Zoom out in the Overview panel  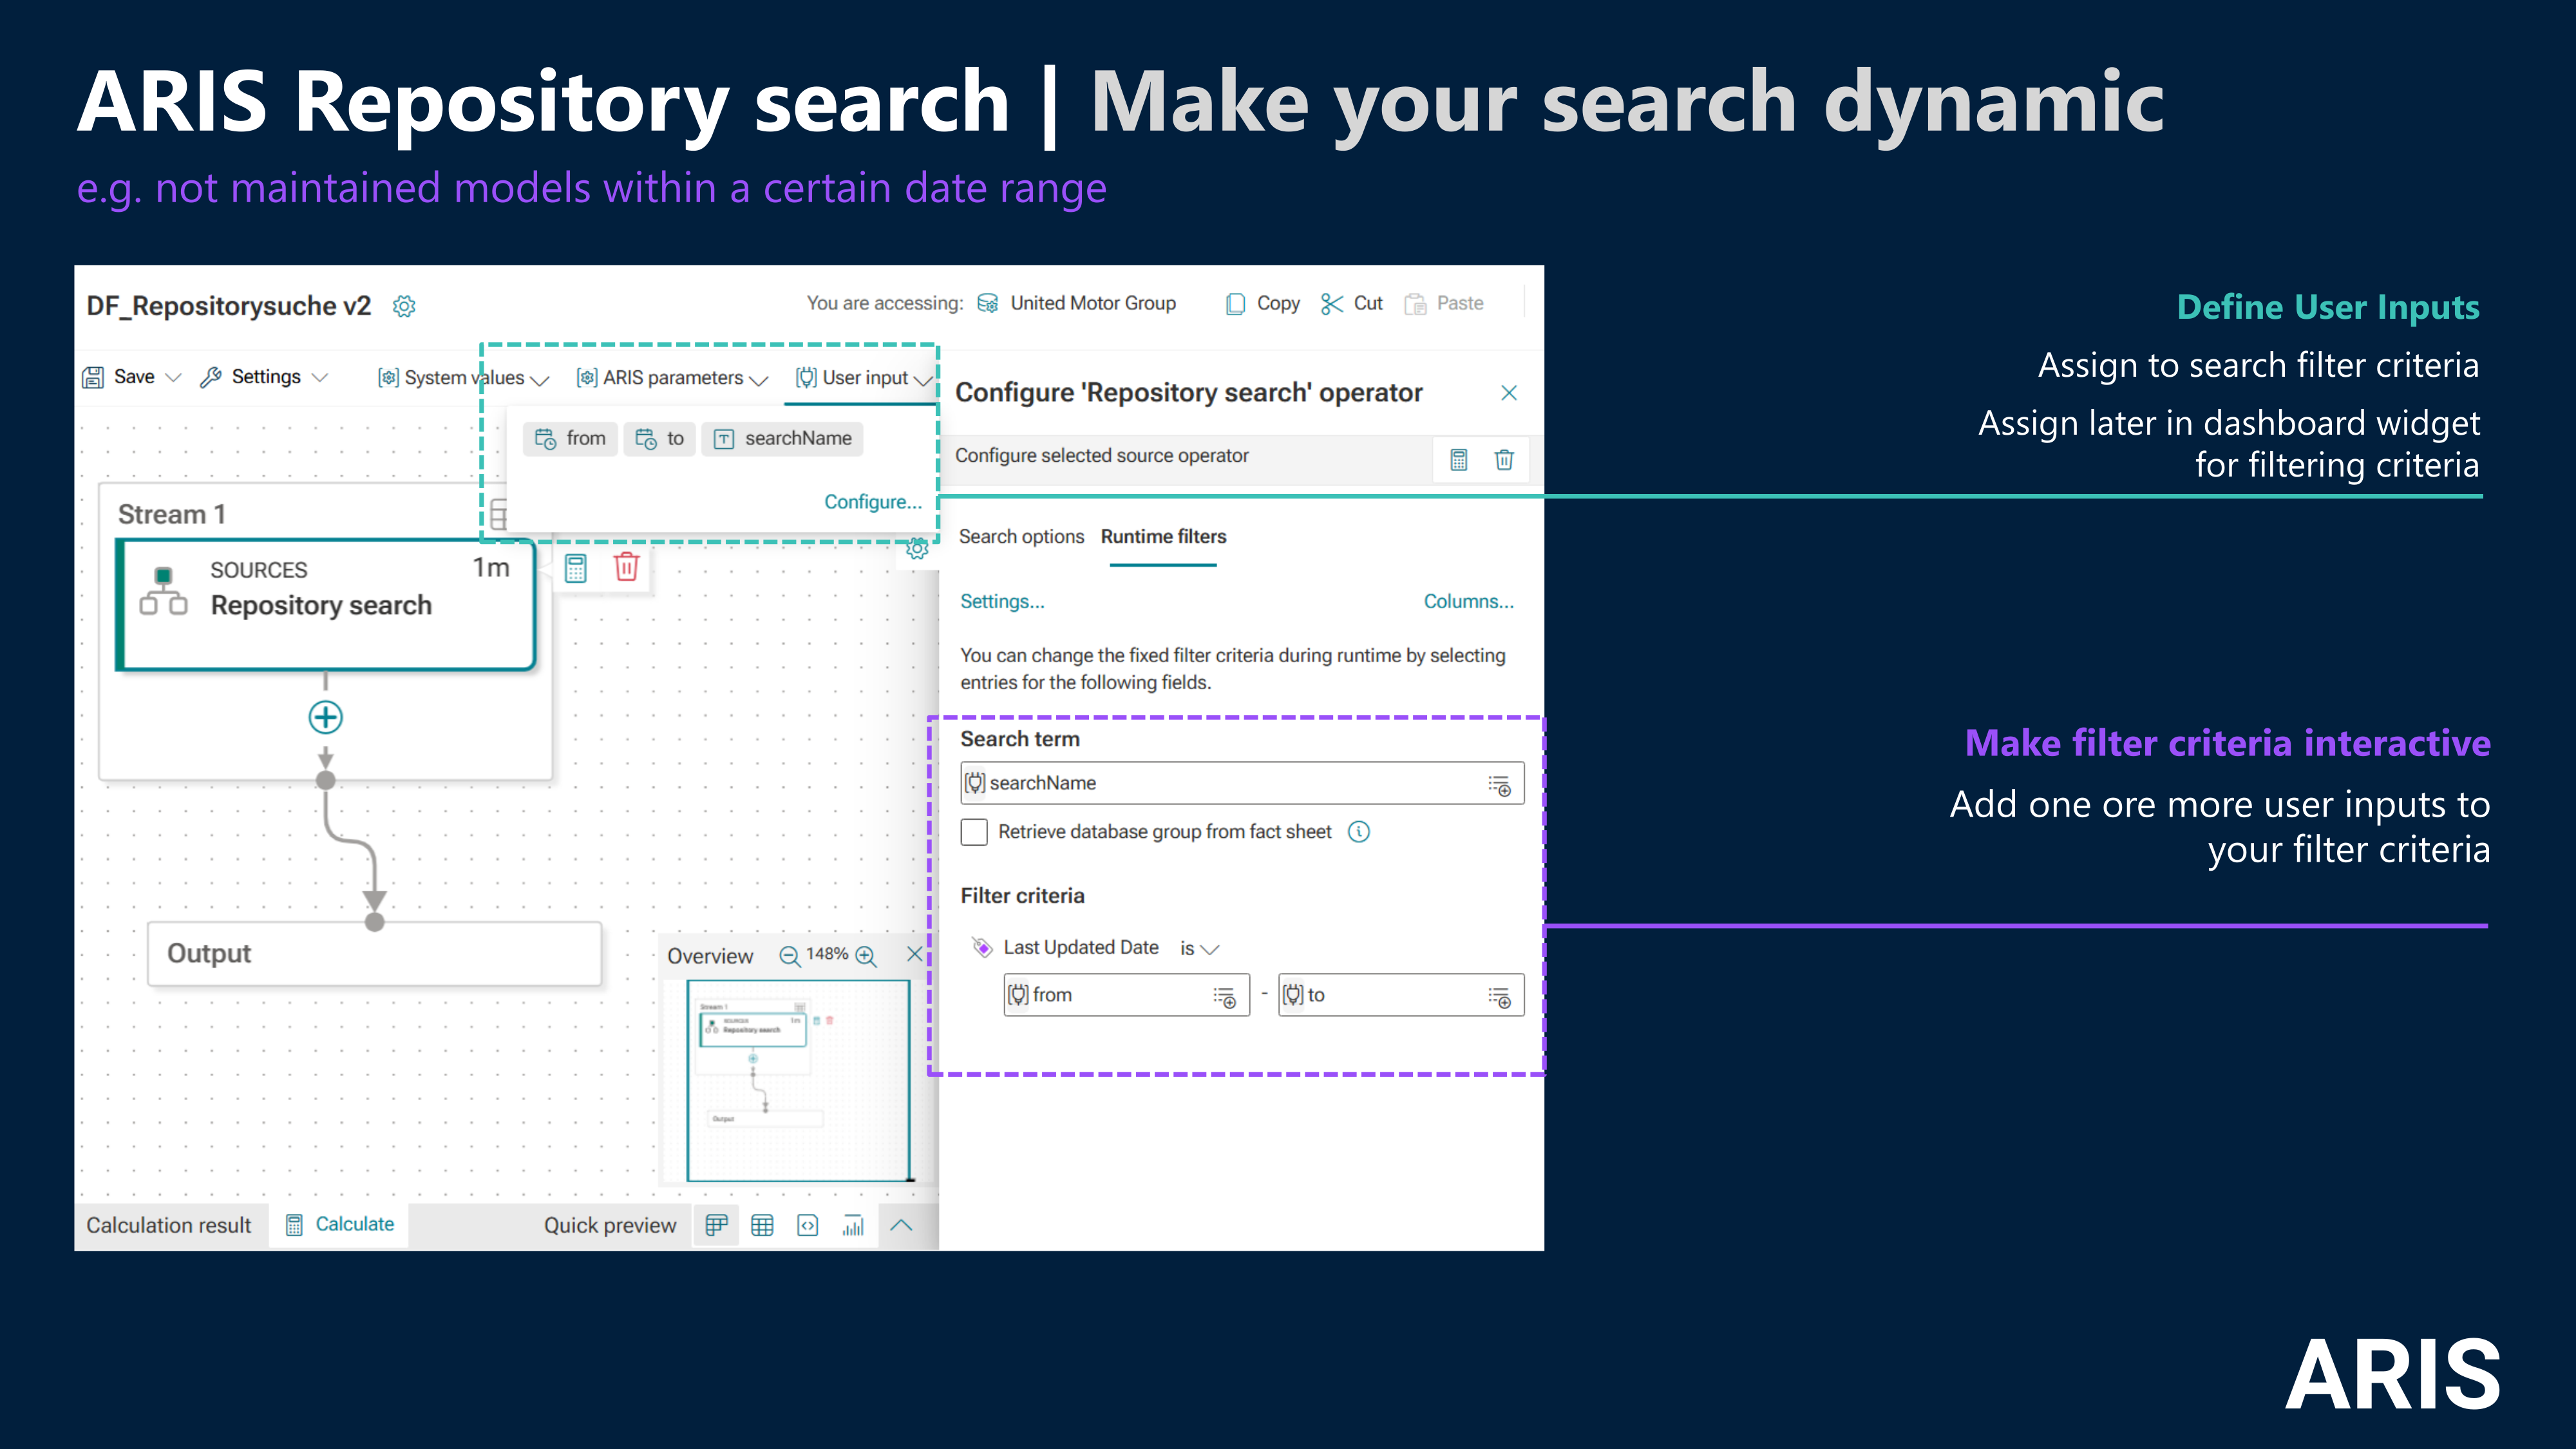789,956
